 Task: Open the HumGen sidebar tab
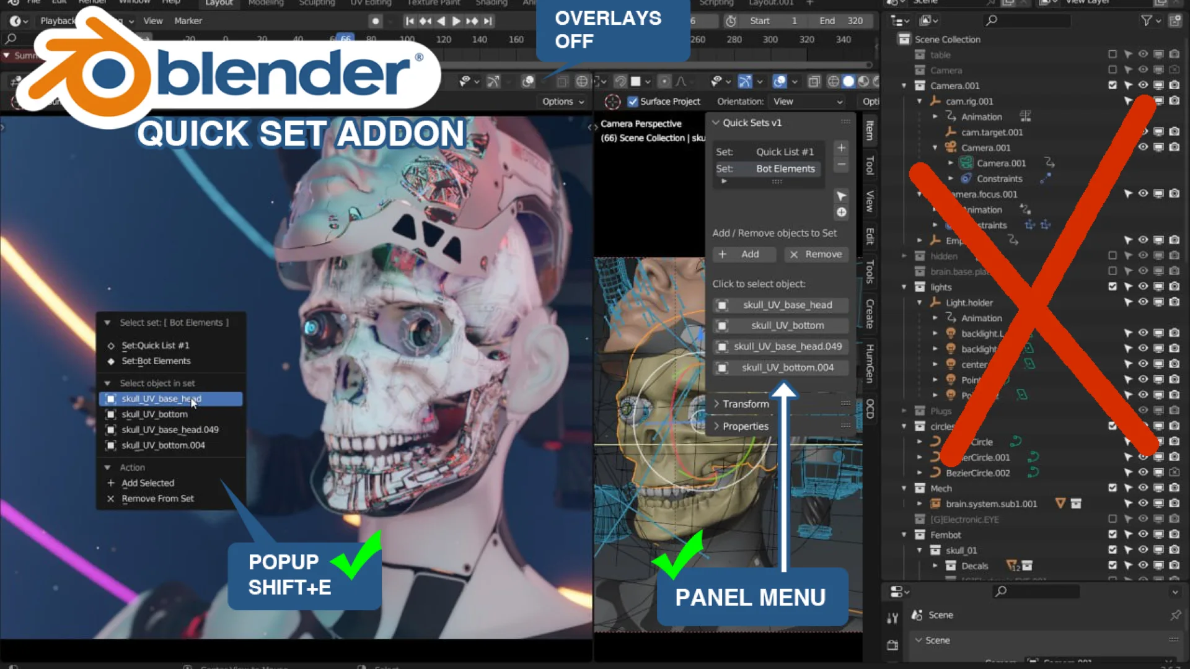point(870,364)
